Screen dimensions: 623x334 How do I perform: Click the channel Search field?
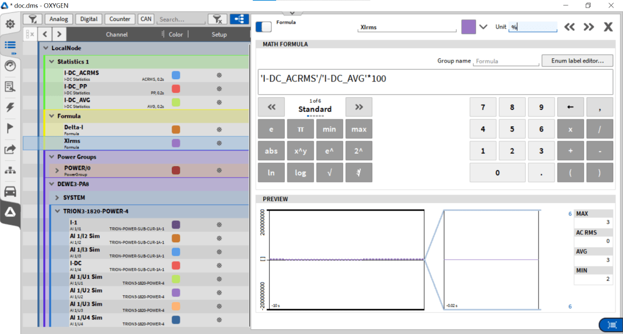pyautogui.click(x=181, y=19)
